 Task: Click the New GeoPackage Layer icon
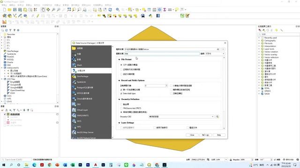[x=10, y=16]
